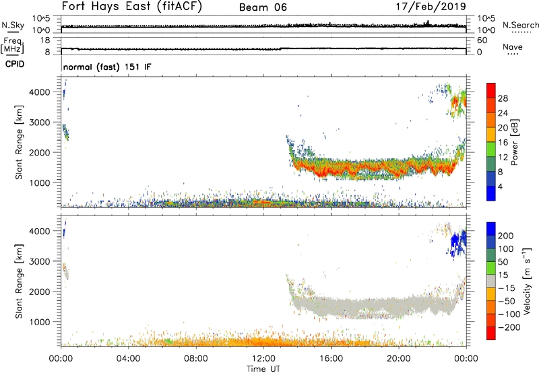Pick the red top segment of power colorbar
Viewport: 539px width, 373px height.
tap(491, 90)
